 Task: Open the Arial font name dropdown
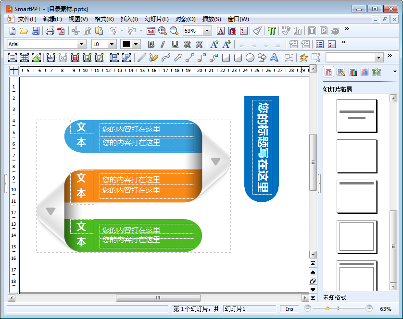click(x=81, y=44)
